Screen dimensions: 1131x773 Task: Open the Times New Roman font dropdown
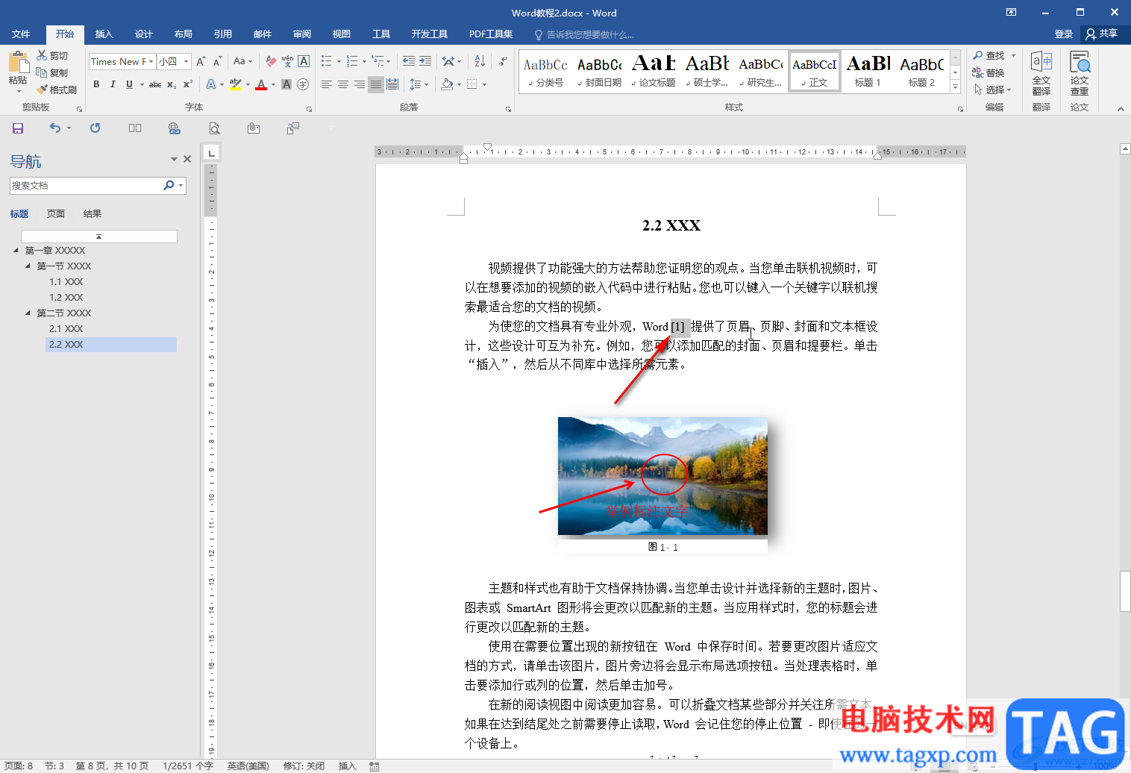(x=151, y=61)
